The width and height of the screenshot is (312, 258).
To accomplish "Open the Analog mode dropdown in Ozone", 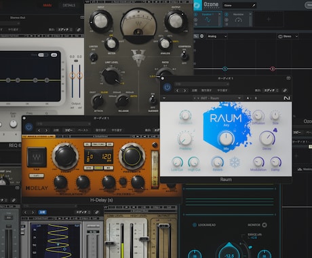I will 217,36.
